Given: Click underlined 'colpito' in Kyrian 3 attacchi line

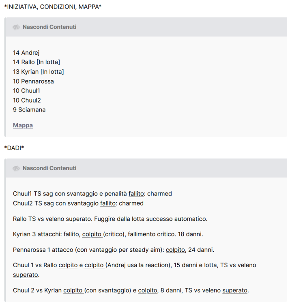Looking at the screenshot, I should pos(92,234).
